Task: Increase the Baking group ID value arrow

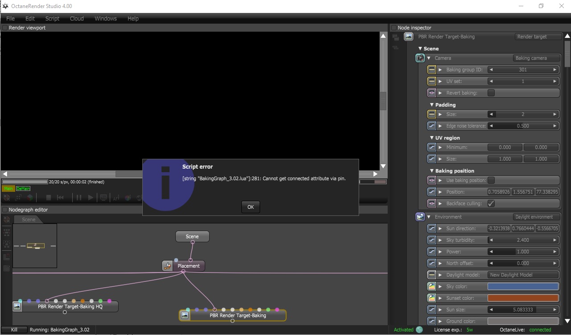Action: click(555, 70)
